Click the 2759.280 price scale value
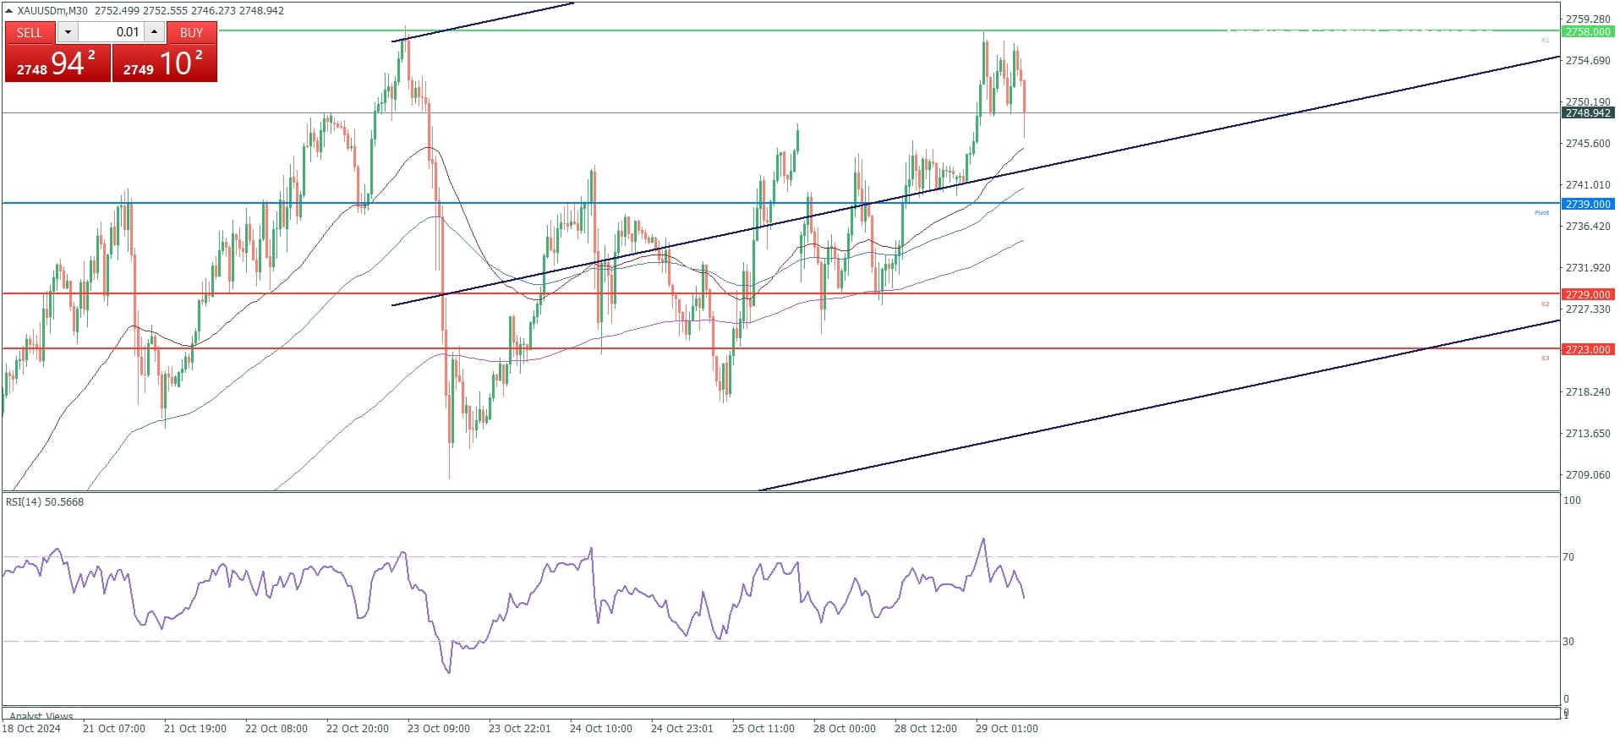The image size is (1620, 739). point(1588,19)
